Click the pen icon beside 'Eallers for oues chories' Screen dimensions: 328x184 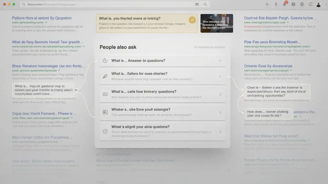pos(105,76)
